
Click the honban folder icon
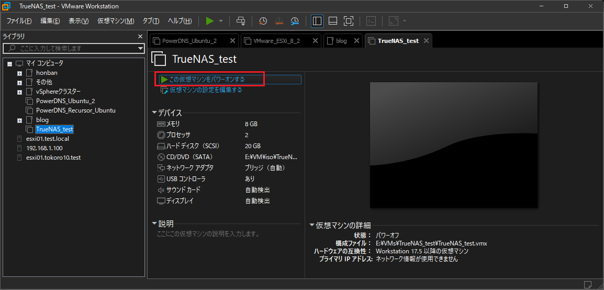tap(29, 73)
